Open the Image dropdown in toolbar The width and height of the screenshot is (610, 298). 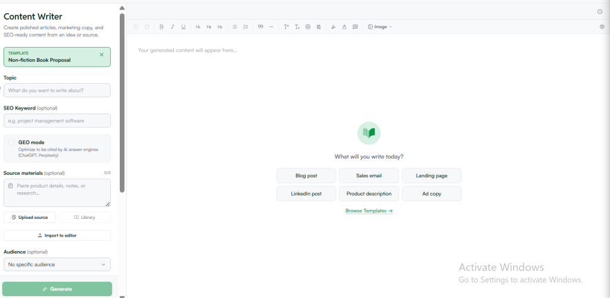pyautogui.click(x=380, y=27)
